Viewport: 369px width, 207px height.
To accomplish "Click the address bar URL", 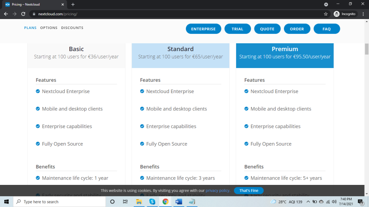I will [58, 14].
